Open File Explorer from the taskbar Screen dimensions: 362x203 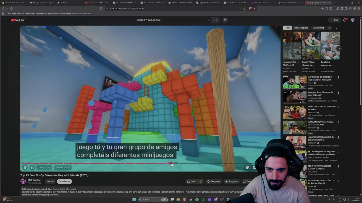tap(178, 200)
